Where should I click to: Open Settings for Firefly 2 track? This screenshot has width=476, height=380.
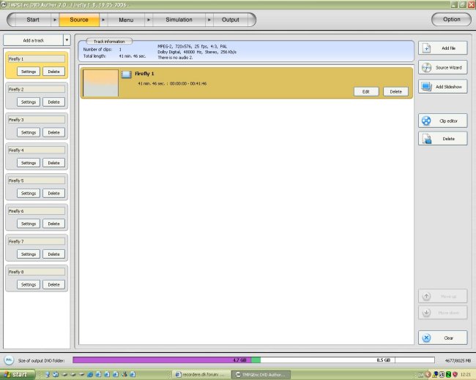tap(29, 102)
